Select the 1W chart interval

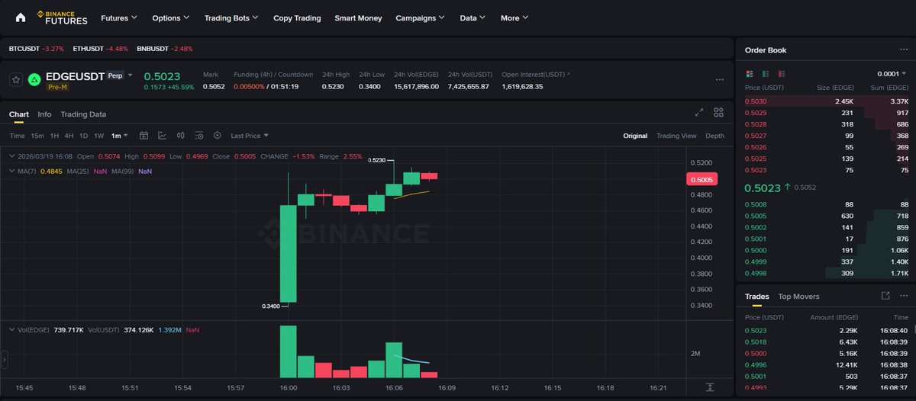98,136
